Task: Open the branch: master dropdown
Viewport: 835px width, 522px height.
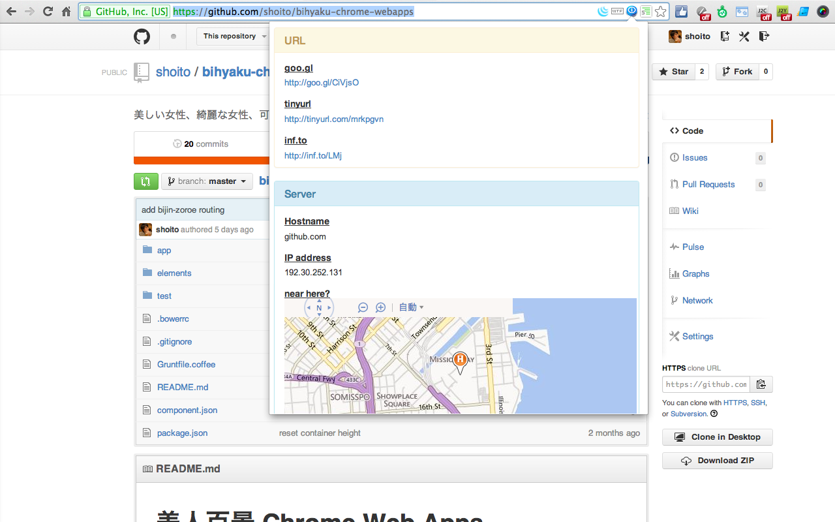Action: tap(207, 181)
